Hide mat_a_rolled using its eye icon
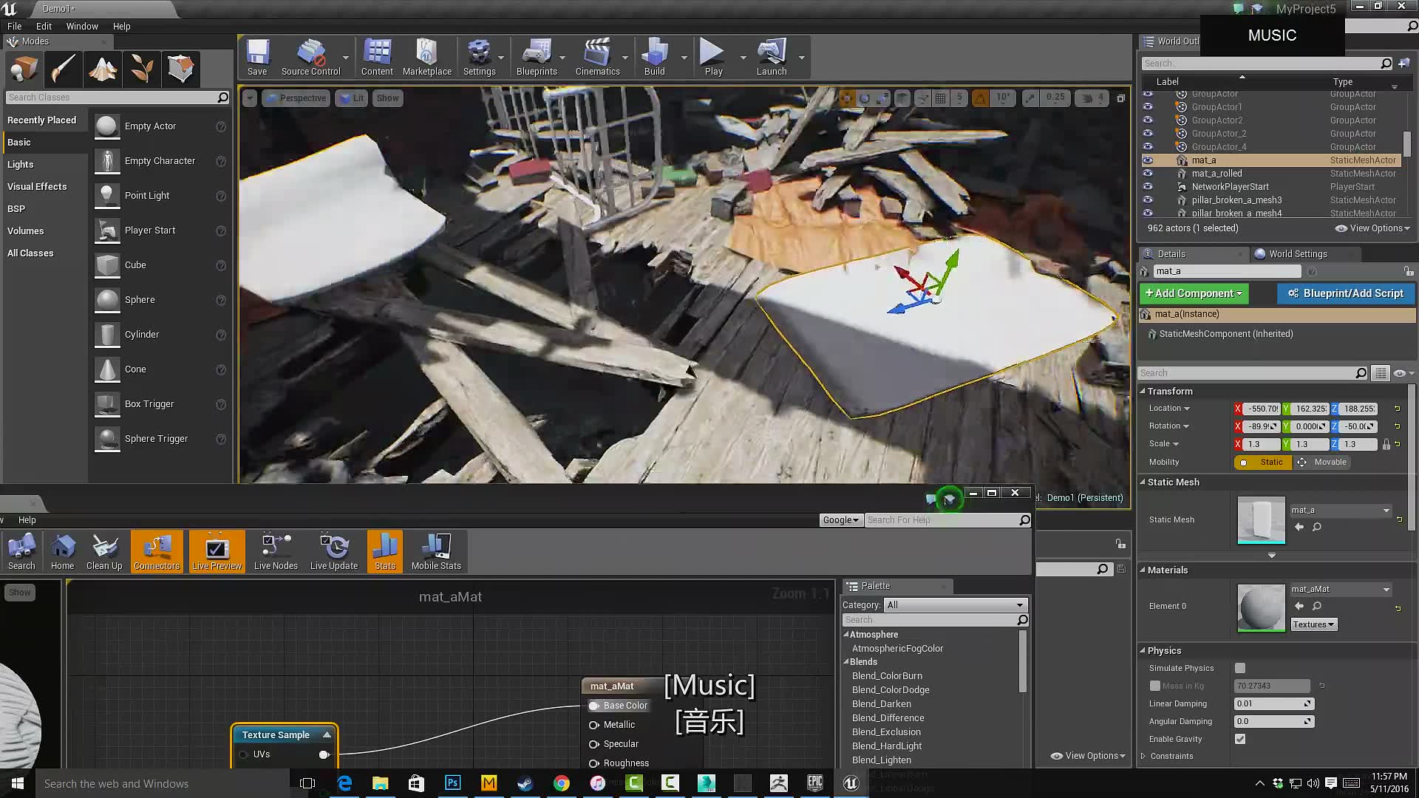This screenshot has height=798, width=1419. pyautogui.click(x=1148, y=174)
